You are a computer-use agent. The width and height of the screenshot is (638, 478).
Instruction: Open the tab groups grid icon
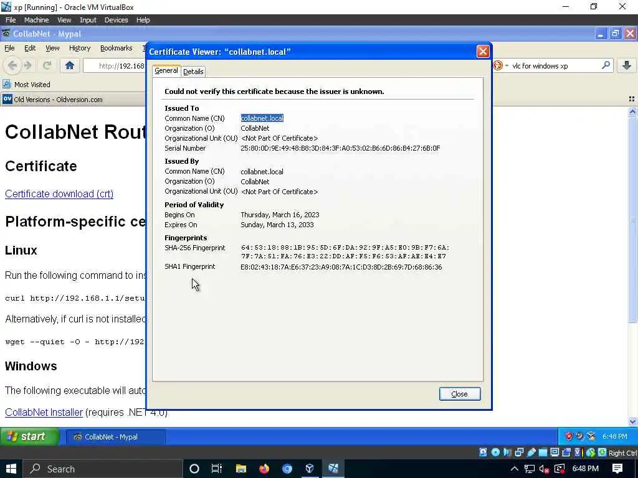632,99
